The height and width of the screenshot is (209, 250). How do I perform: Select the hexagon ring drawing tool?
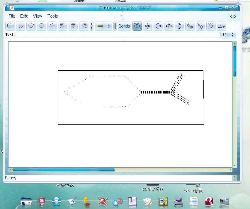pyautogui.click(x=10, y=26)
